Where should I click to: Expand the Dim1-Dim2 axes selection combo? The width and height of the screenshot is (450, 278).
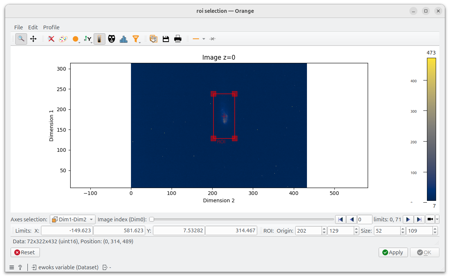[72, 219]
